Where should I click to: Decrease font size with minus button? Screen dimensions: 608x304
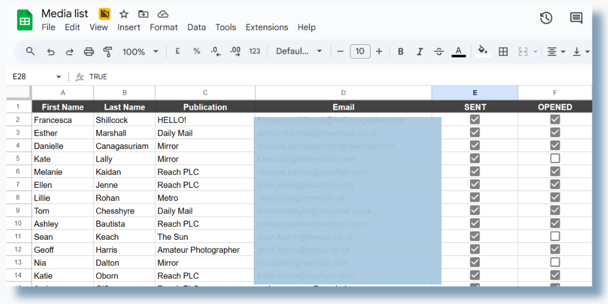340,51
